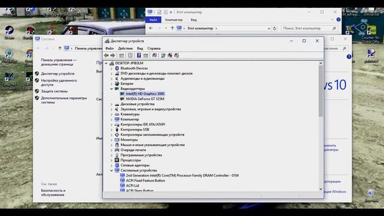Switch to the Вид tab in Explorer ribbon
Screen dimensions: 384x216
[193, 20]
